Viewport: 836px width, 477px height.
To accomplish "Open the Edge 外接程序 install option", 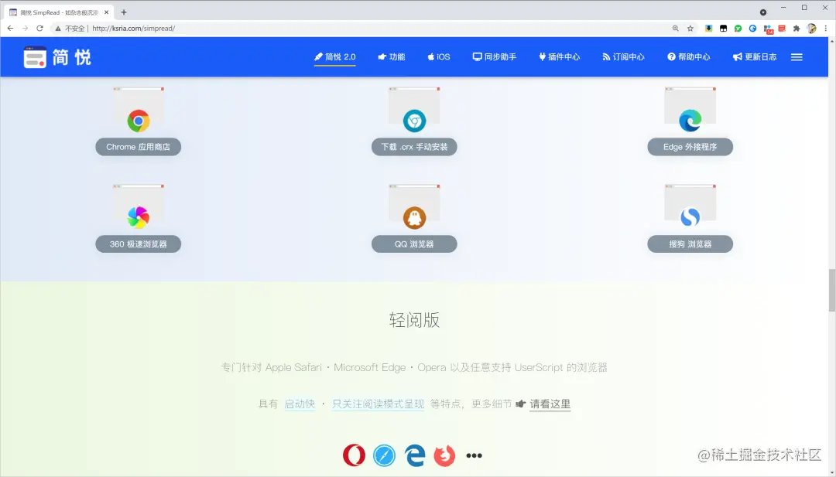I will coord(690,147).
